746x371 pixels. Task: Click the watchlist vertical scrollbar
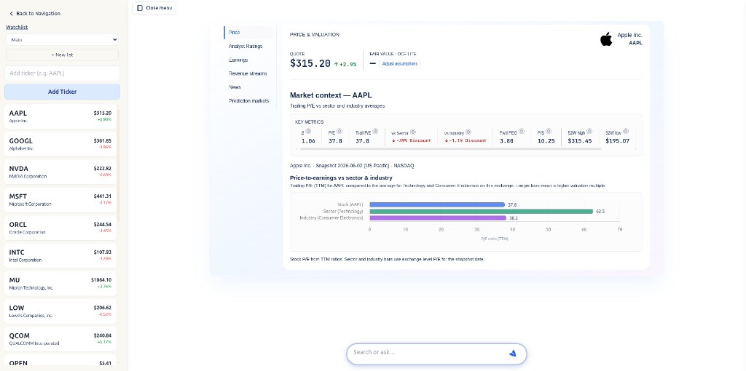(x=119, y=164)
